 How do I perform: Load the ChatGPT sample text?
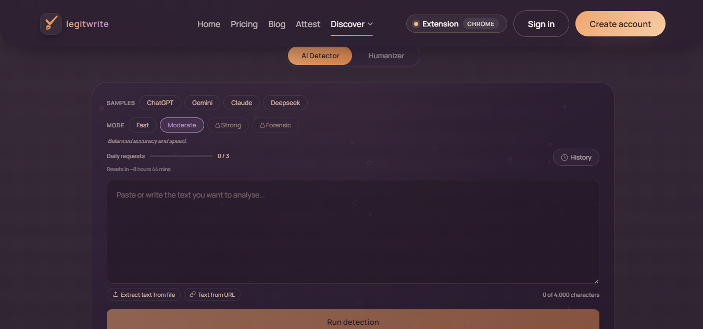(x=160, y=103)
